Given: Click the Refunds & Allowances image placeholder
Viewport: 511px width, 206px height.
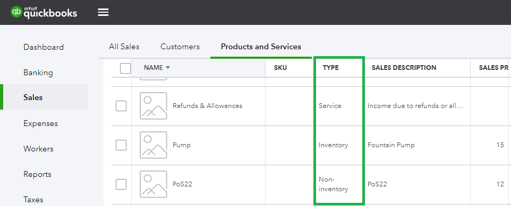Looking at the screenshot, I should (x=154, y=106).
